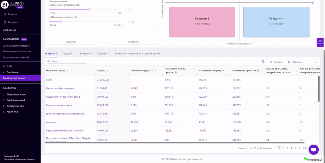Screen dimensions: 325x163
Task: Open the page size 20 dropdown
Action: click(x=306, y=148)
